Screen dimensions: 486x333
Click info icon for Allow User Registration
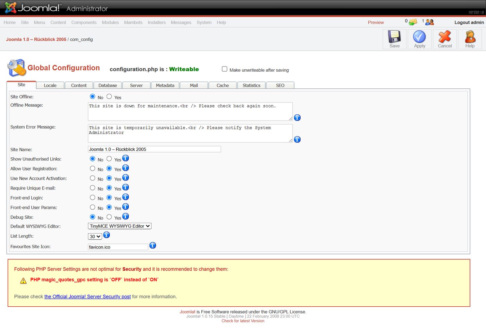point(126,168)
